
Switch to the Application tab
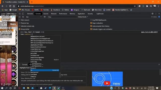click(x=81, y=14)
